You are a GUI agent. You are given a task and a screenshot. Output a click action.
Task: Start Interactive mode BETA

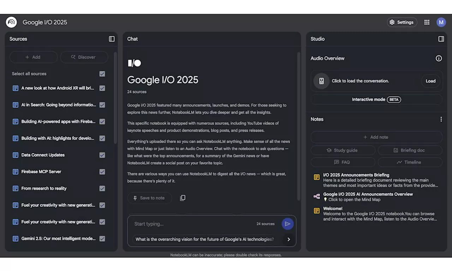pyautogui.click(x=376, y=100)
